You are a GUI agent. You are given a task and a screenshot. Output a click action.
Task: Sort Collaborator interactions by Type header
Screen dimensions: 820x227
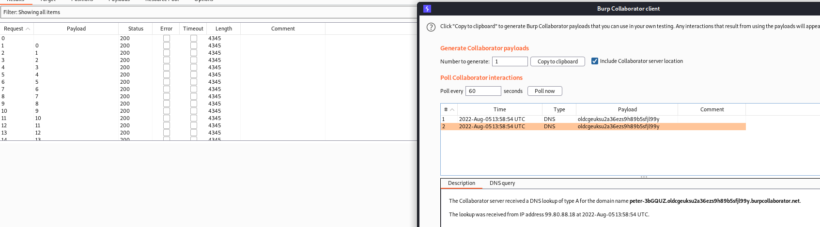click(559, 109)
